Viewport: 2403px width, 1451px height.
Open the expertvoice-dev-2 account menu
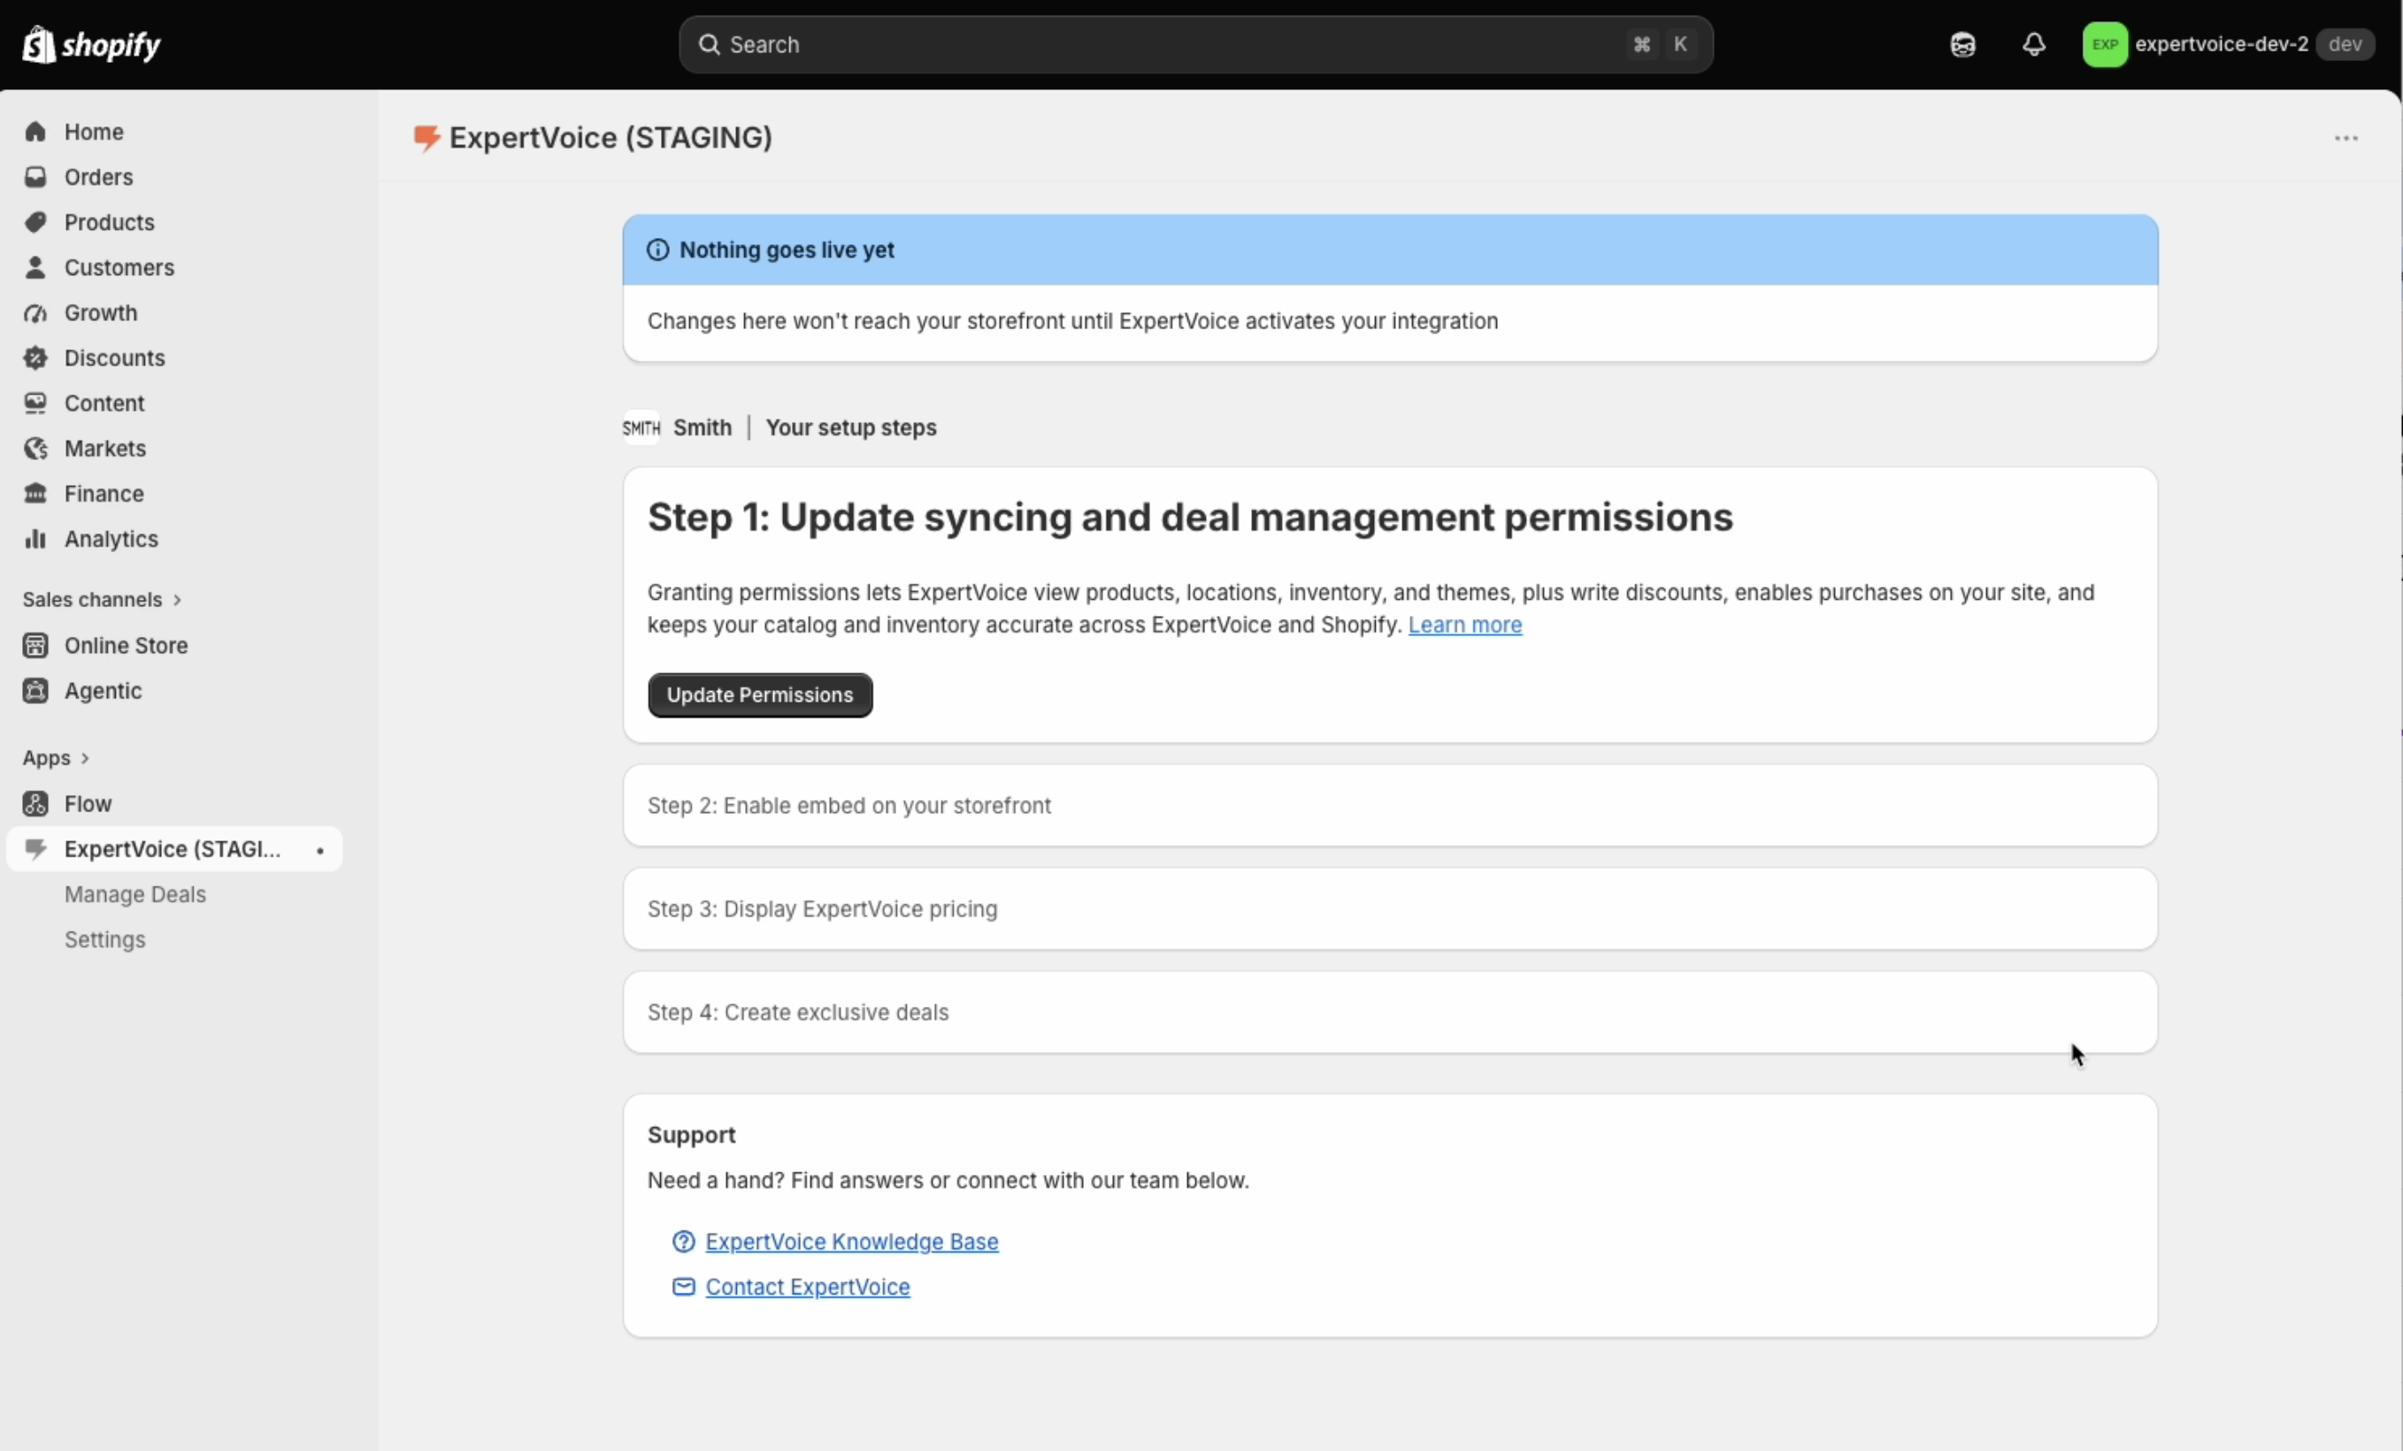2230,45
